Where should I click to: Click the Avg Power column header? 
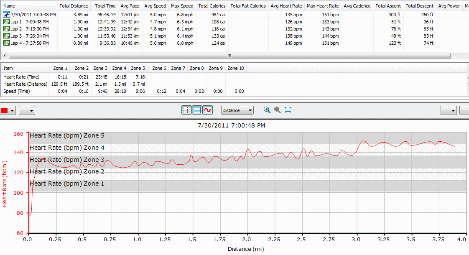click(449, 6)
